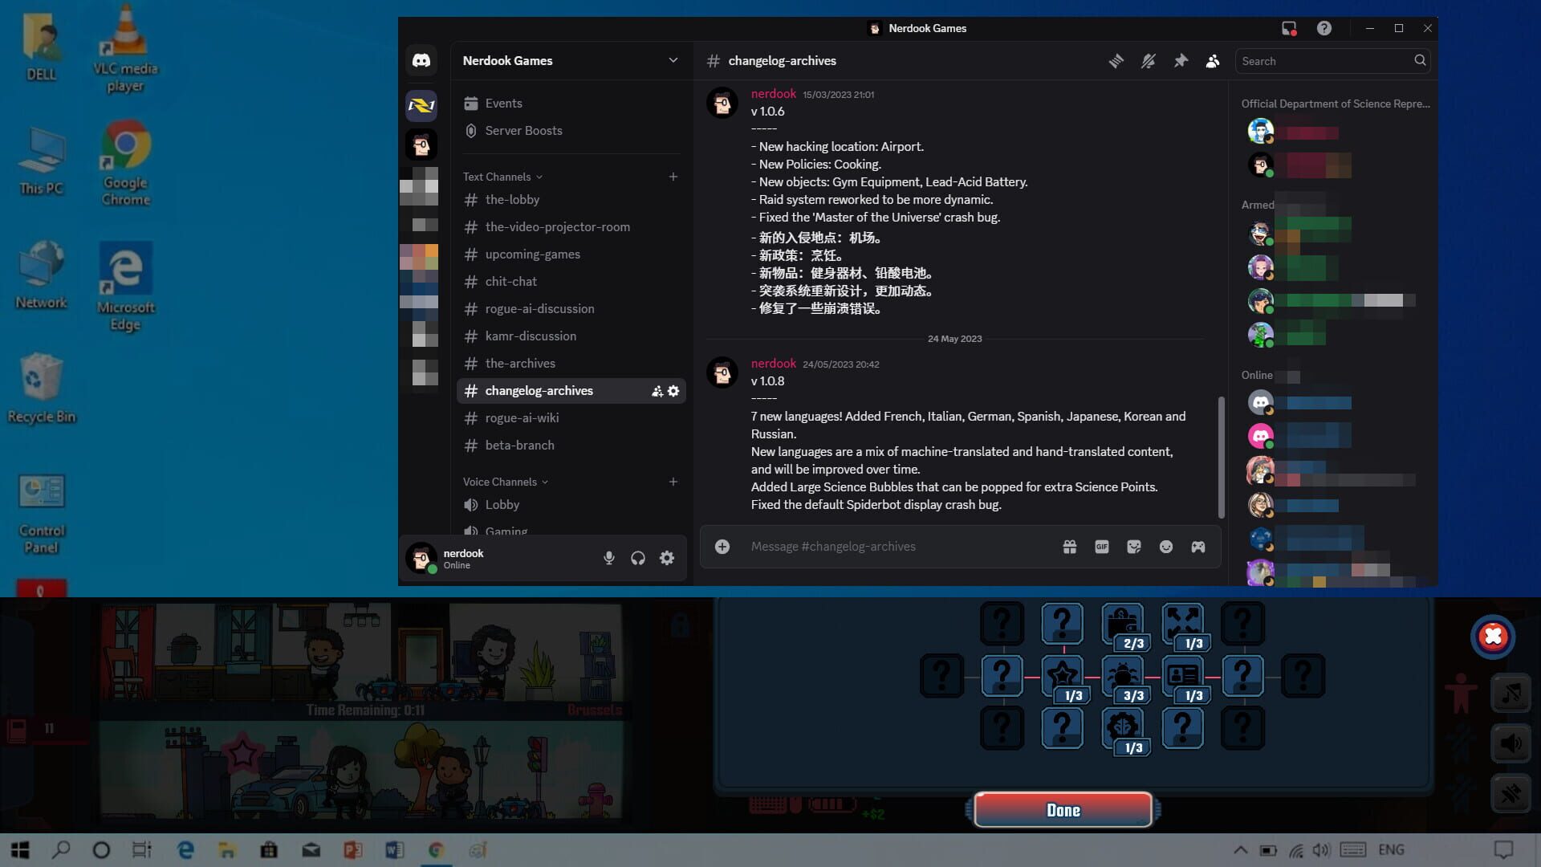Click the Done button in the game
1541x867 pixels.
1063,810
